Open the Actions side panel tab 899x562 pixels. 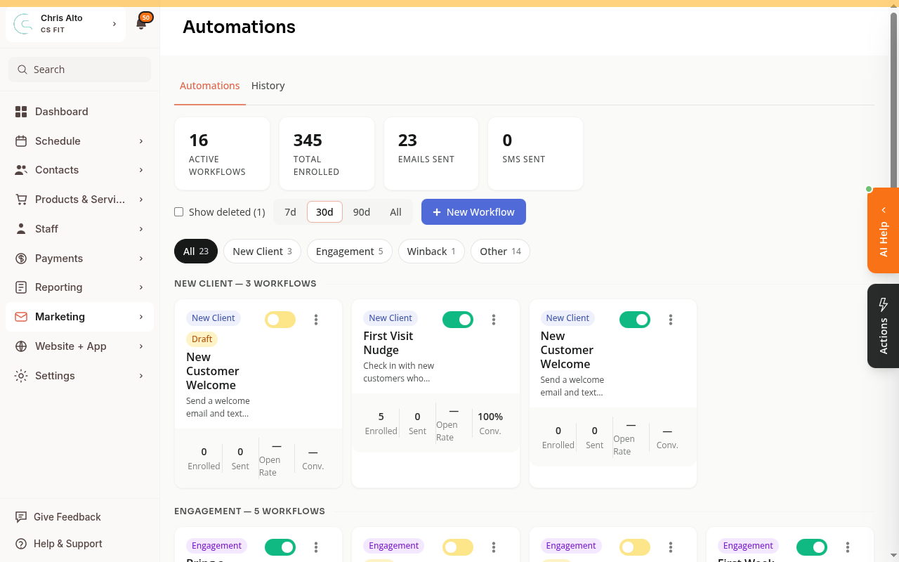pos(883,326)
